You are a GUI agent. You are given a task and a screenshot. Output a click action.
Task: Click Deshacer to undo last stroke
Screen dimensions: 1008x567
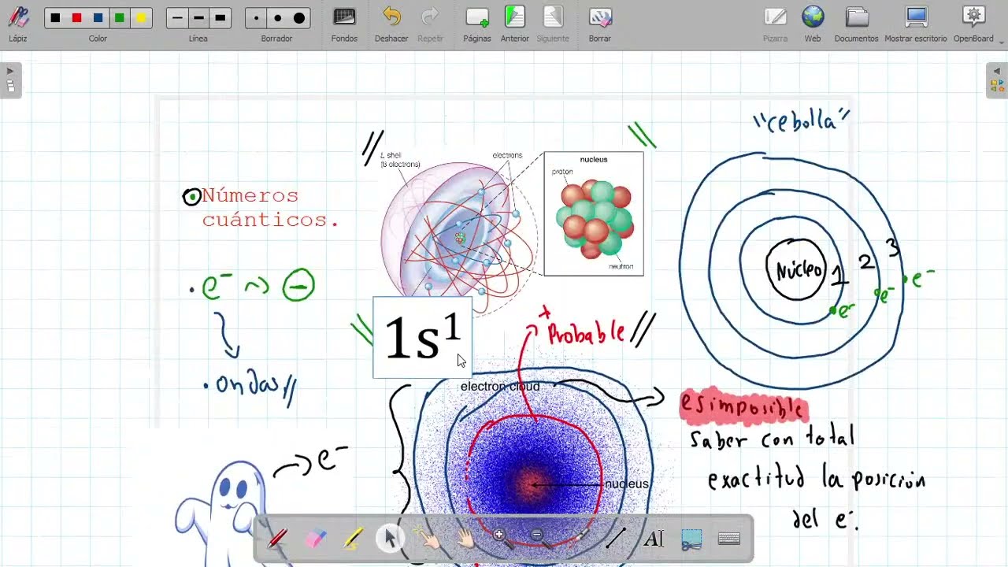391,24
